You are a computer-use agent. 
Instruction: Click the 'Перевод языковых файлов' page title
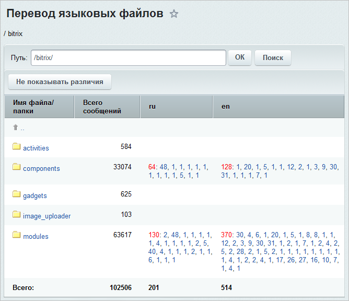(85, 14)
